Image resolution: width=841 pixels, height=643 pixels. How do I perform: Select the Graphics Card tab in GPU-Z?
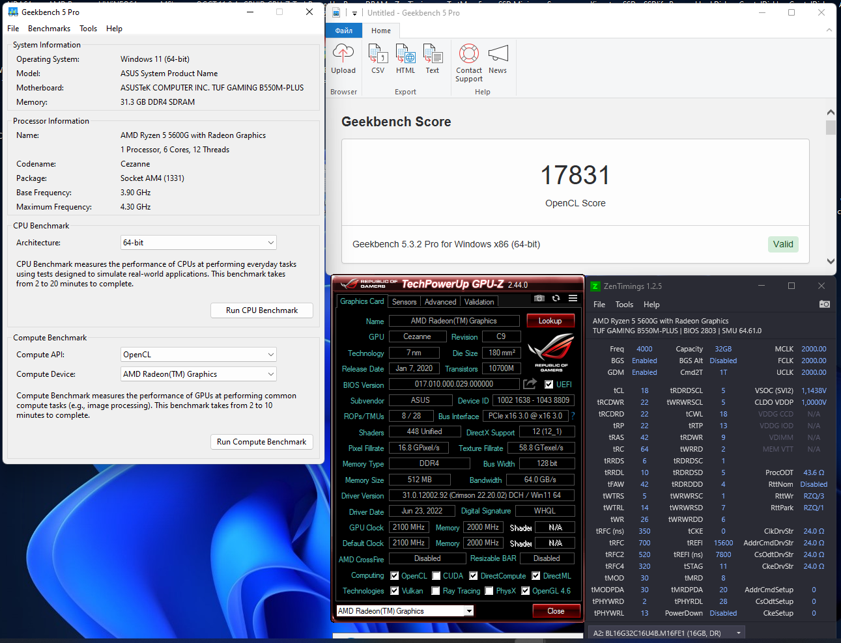click(x=362, y=301)
